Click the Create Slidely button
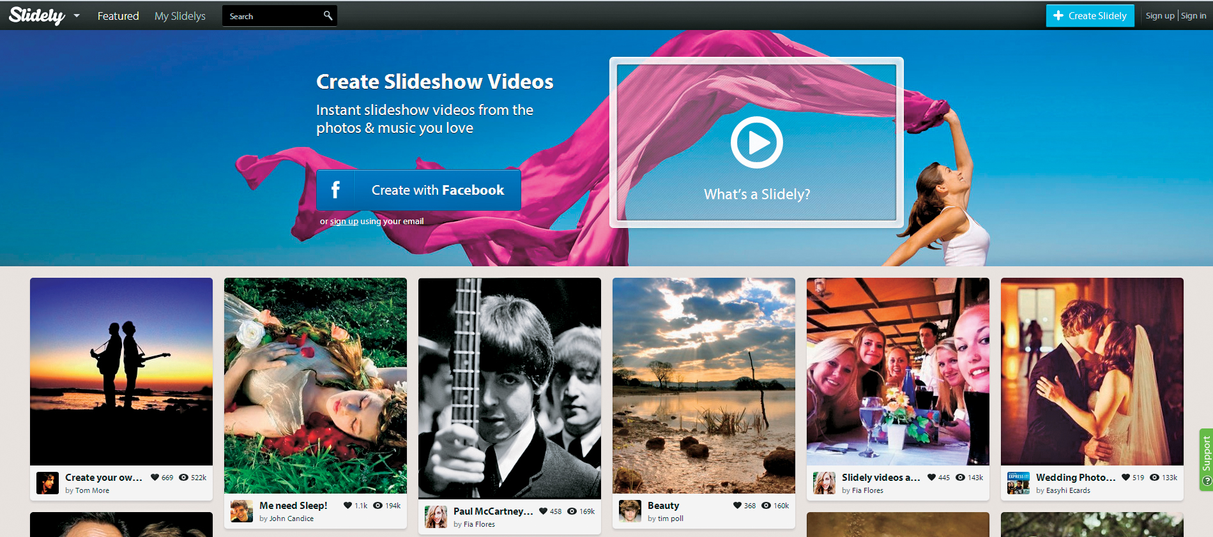 [x=1090, y=16]
